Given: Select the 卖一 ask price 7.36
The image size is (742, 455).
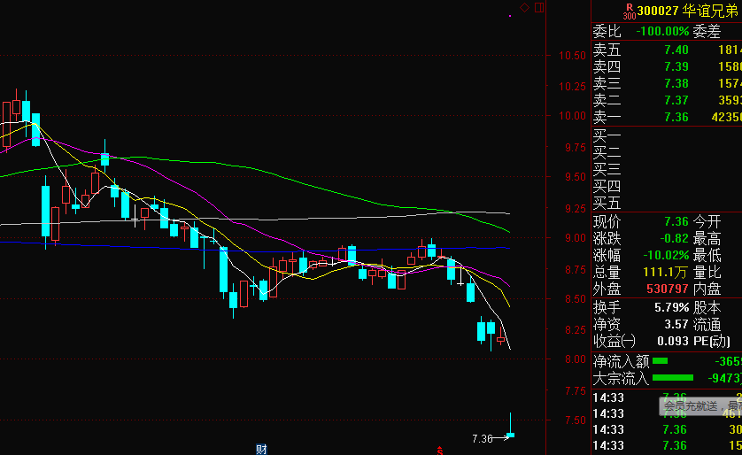Looking at the screenshot, I should click(x=676, y=117).
